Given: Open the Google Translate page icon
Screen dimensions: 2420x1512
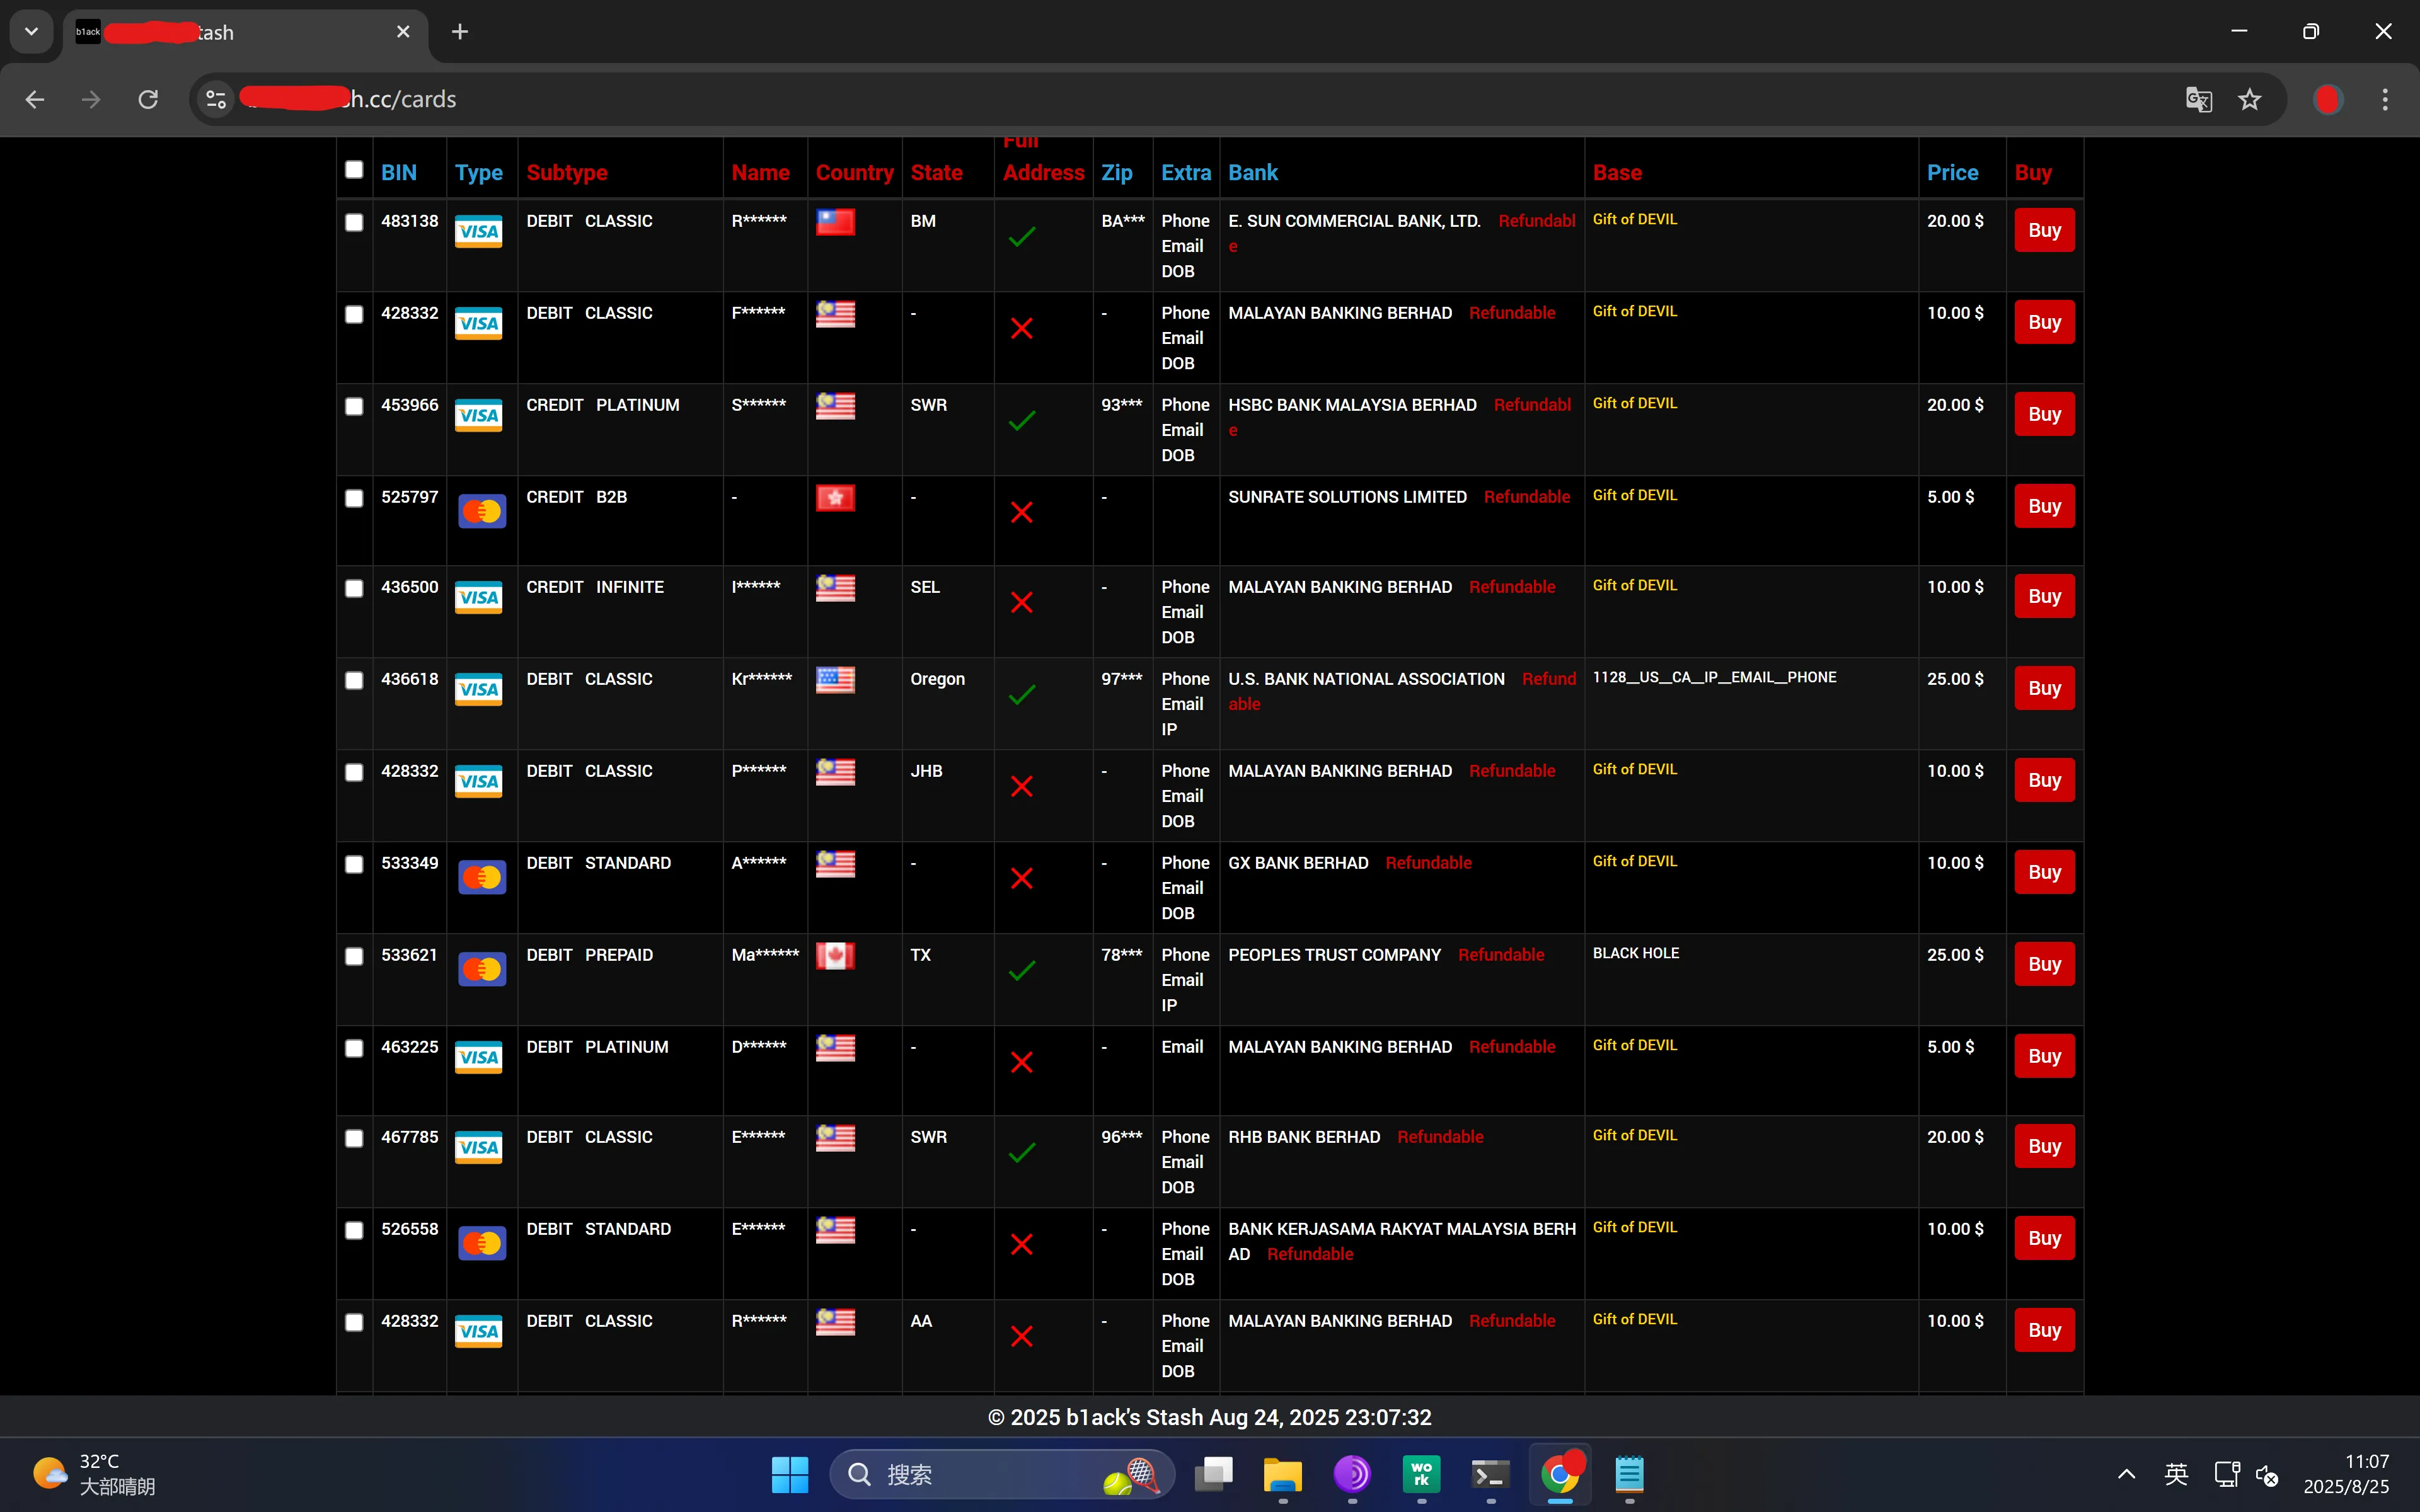Looking at the screenshot, I should (2198, 99).
